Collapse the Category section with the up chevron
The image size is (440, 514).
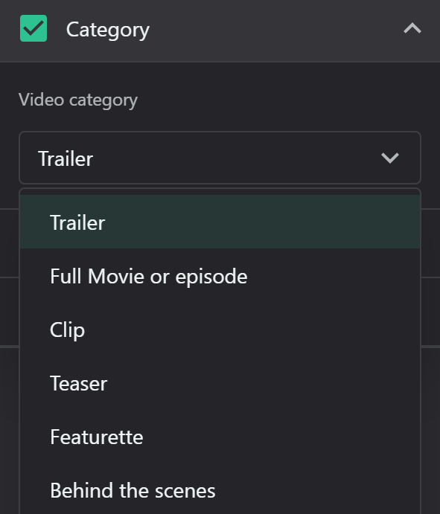click(412, 28)
